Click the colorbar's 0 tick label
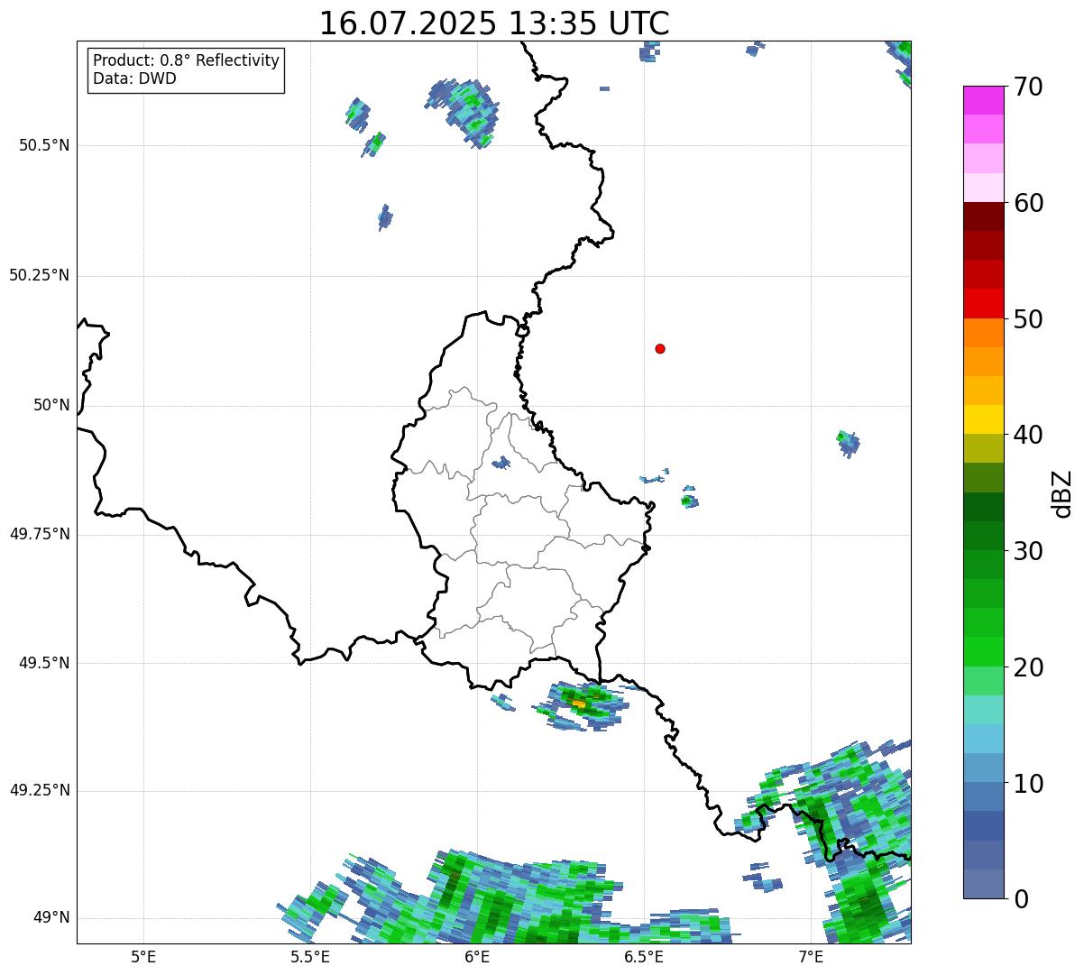 [x=1021, y=899]
